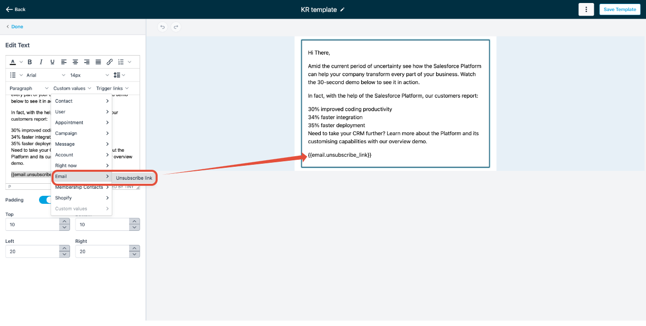This screenshot has width=646, height=326.
Task: Open numbered list style dropdown arrow
Action: tap(130, 62)
